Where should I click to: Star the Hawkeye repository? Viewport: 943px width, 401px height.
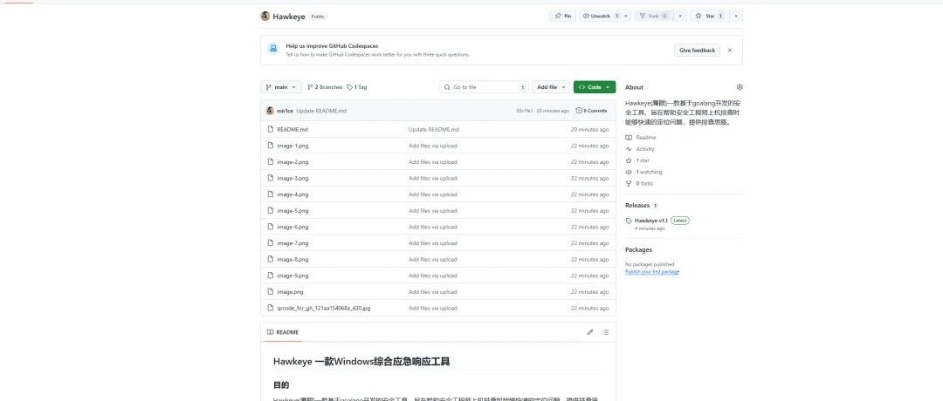(x=709, y=17)
